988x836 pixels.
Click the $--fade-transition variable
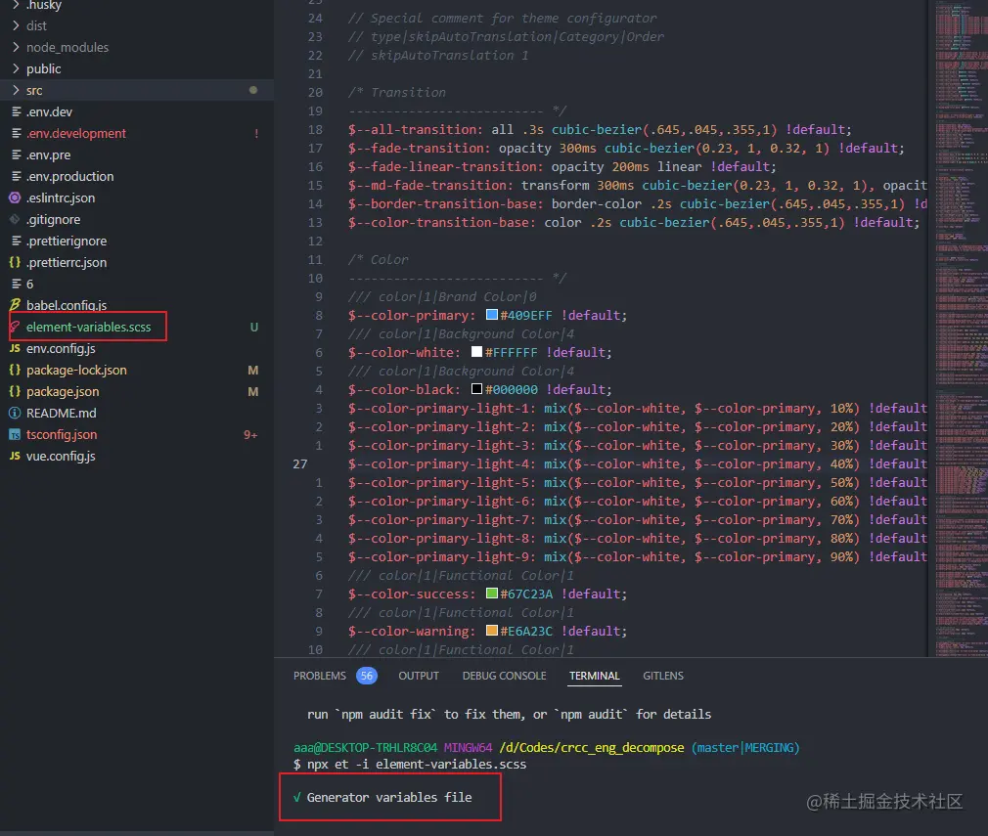419,148
